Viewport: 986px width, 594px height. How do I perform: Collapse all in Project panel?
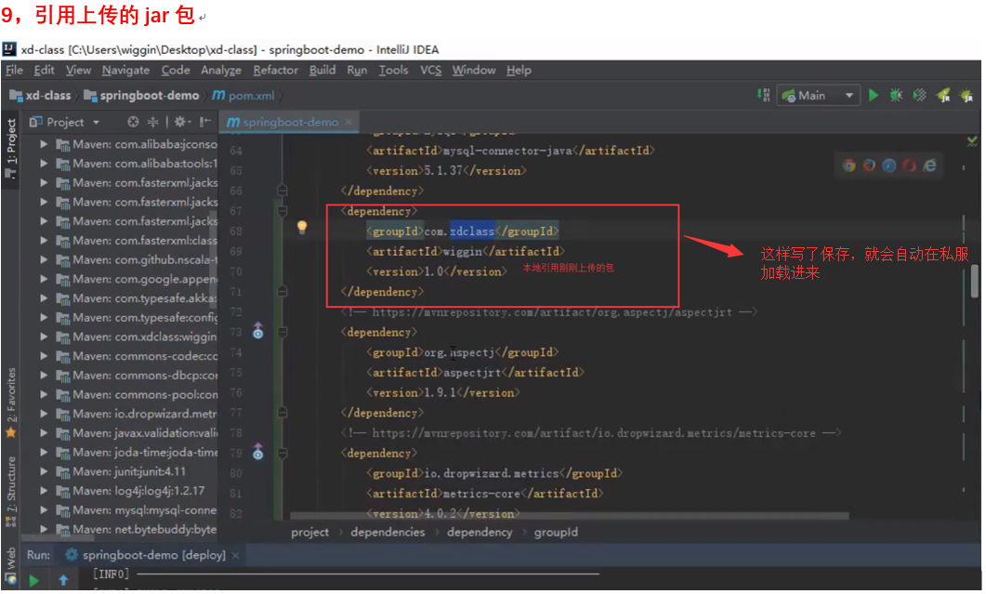153,122
